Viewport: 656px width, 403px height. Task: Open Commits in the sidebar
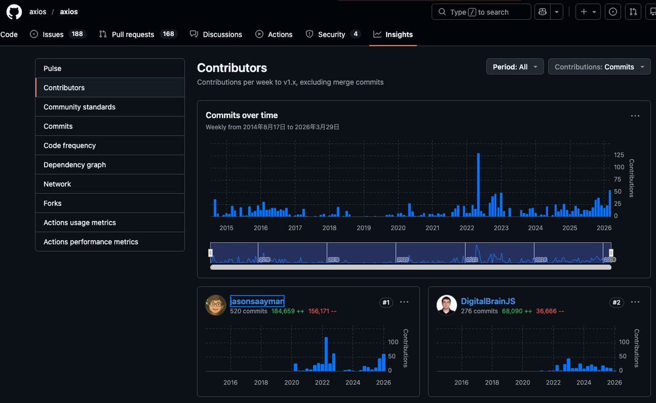tap(110, 126)
